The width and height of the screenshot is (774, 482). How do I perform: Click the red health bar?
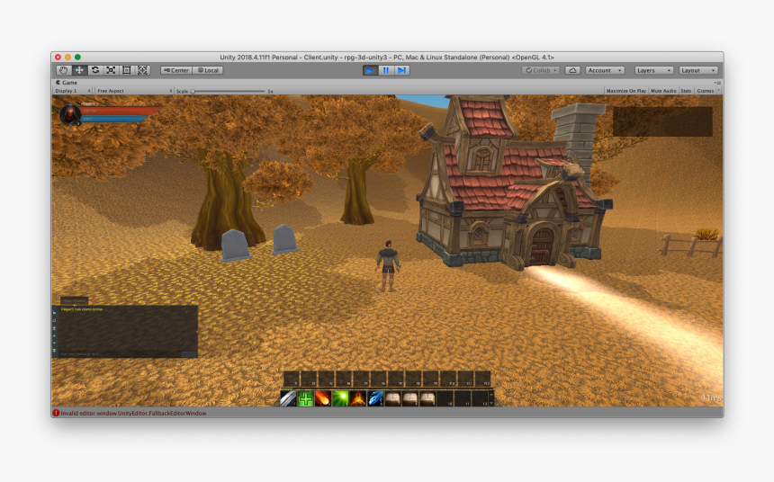[121, 111]
